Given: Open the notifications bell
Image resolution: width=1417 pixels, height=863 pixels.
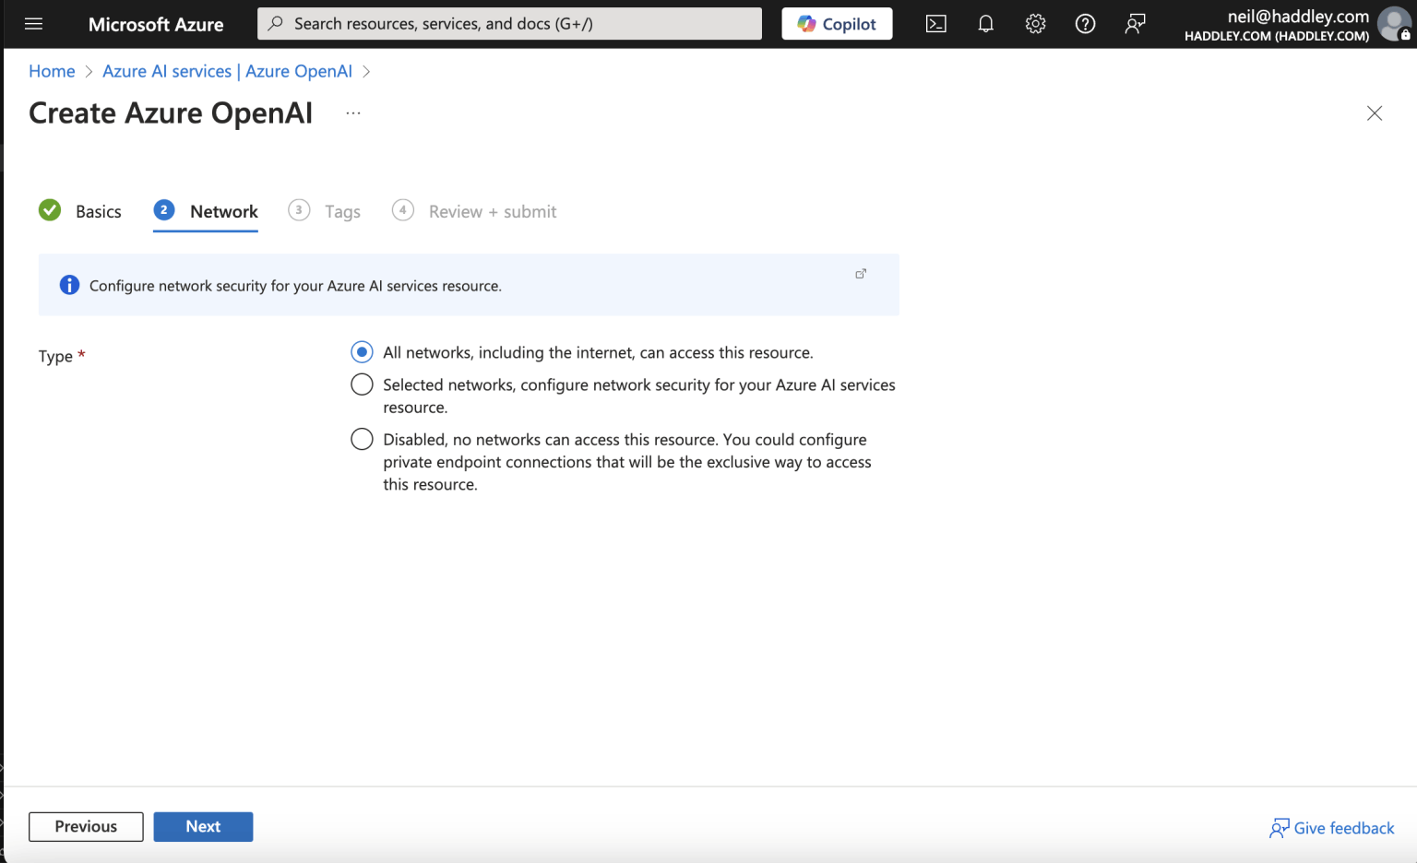Looking at the screenshot, I should coord(985,24).
